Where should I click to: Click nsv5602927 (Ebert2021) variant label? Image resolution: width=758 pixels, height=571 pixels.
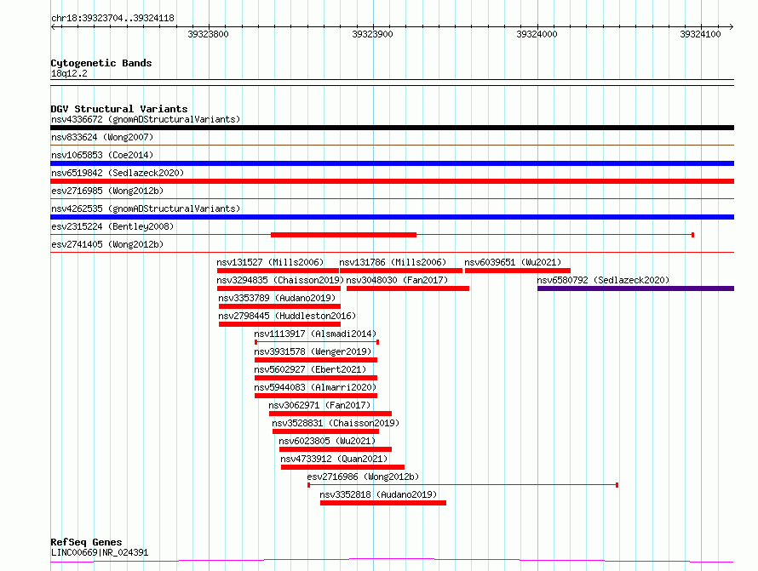tap(310, 369)
